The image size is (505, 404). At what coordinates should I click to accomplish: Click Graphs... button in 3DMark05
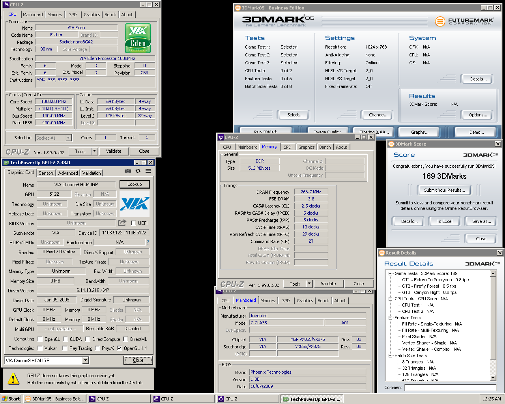(419, 132)
